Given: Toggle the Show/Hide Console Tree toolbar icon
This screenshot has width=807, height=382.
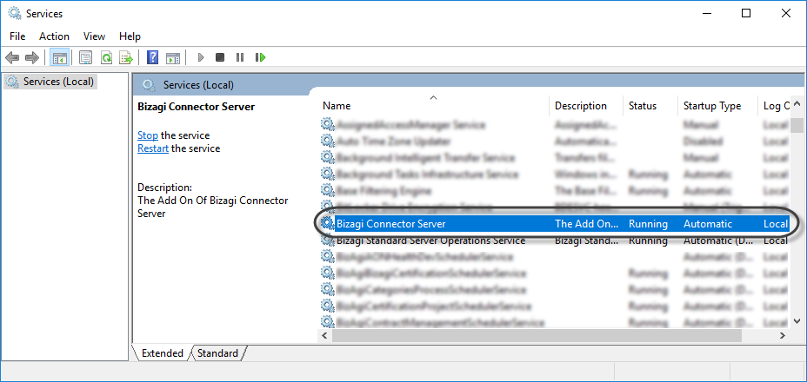Looking at the screenshot, I should tap(58, 57).
